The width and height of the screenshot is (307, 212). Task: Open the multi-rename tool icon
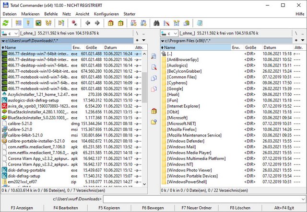pyautogui.click(x=166, y=23)
